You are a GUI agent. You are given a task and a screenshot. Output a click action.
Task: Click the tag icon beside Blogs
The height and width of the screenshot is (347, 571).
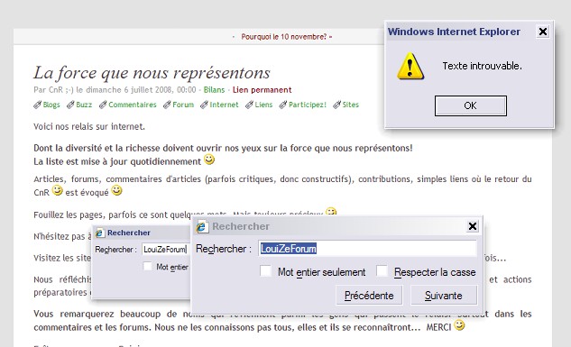click(38, 105)
